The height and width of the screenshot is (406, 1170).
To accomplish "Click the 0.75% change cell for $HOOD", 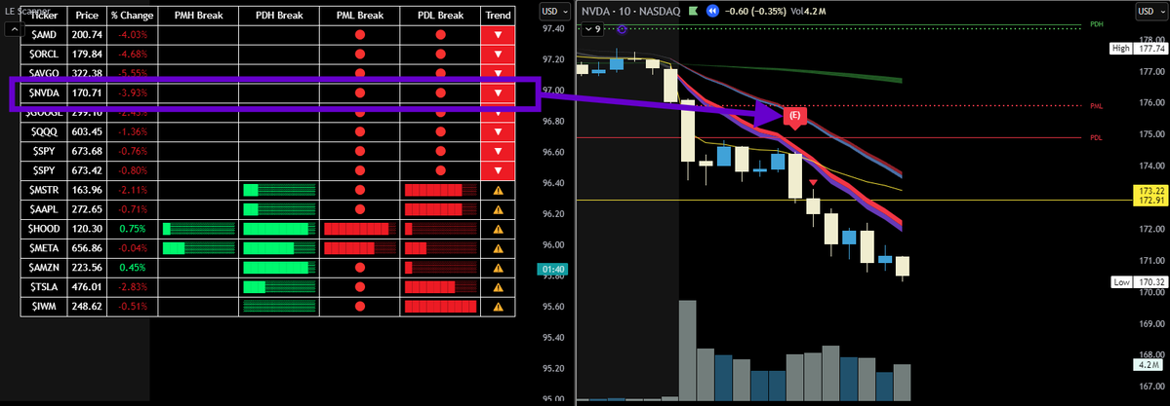I will coord(132,229).
